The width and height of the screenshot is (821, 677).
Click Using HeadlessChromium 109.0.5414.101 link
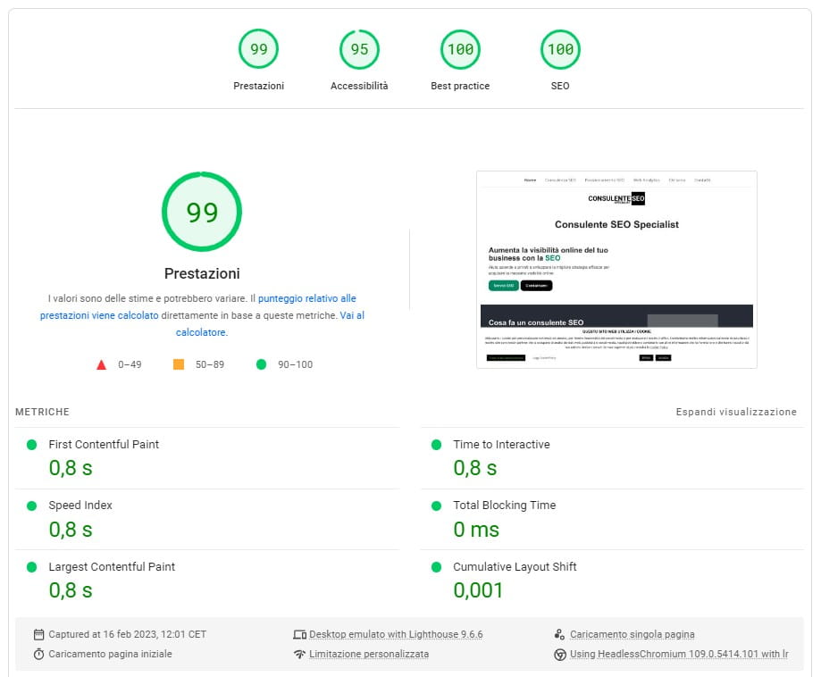tap(679, 654)
